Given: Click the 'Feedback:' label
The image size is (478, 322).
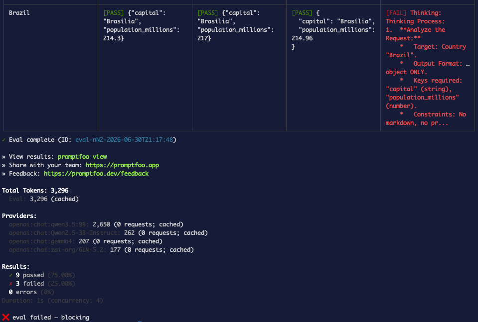Looking at the screenshot, I should click(x=24, y=174).
